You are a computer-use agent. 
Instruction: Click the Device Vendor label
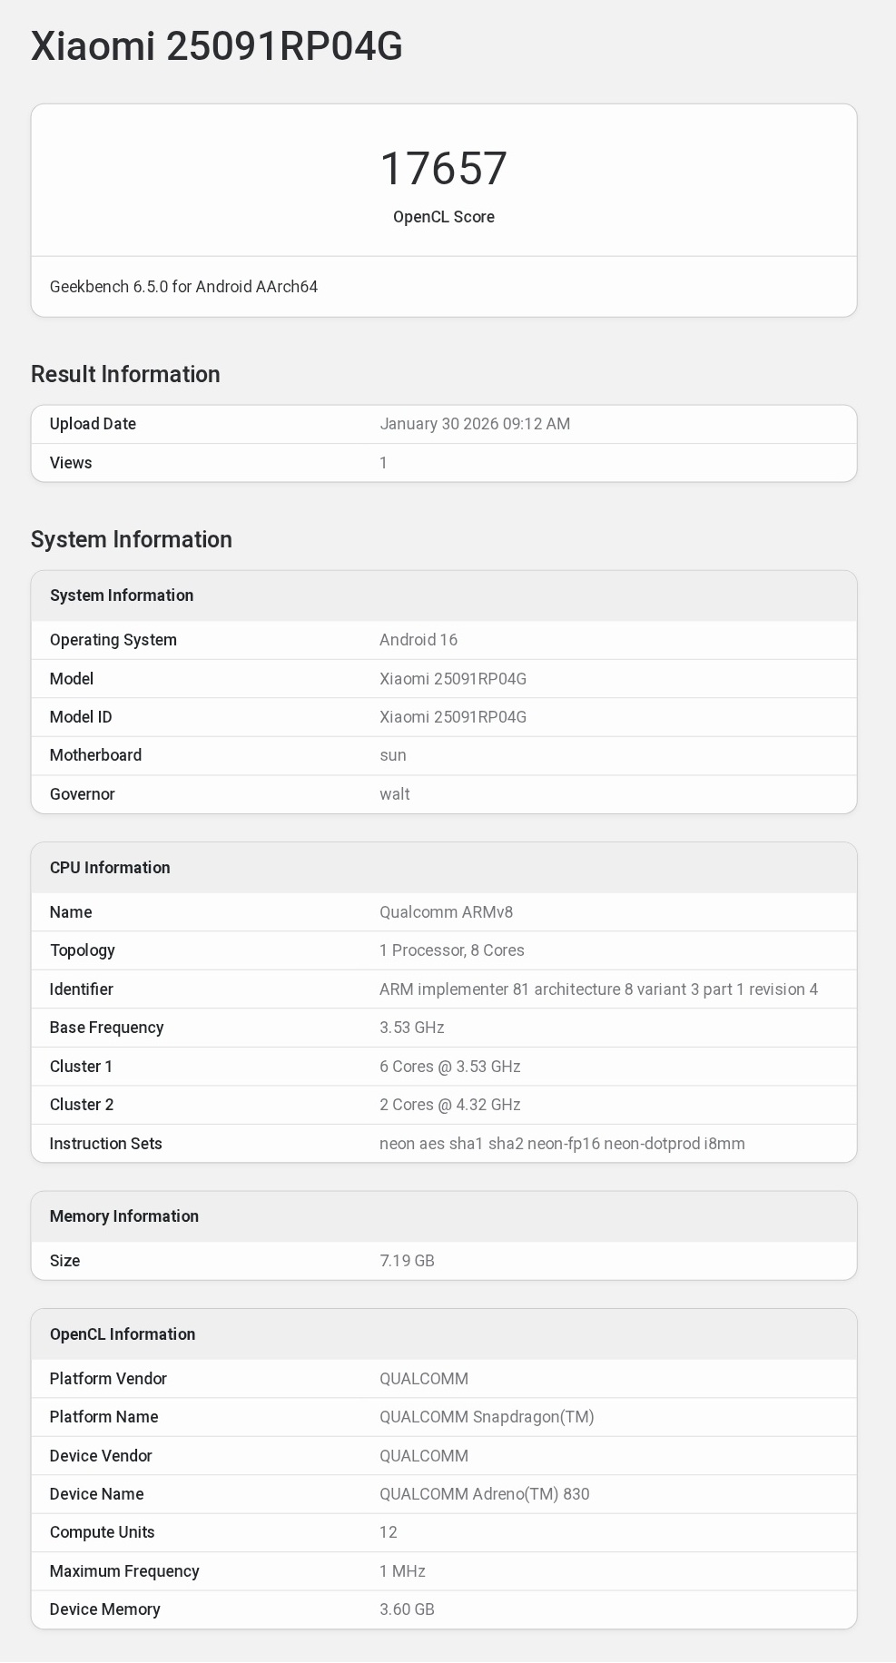pyautogui.click(x=101, y=1456)
